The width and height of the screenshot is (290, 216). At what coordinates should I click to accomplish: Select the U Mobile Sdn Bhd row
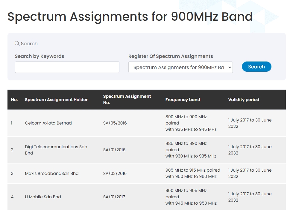tap(146, 197)
